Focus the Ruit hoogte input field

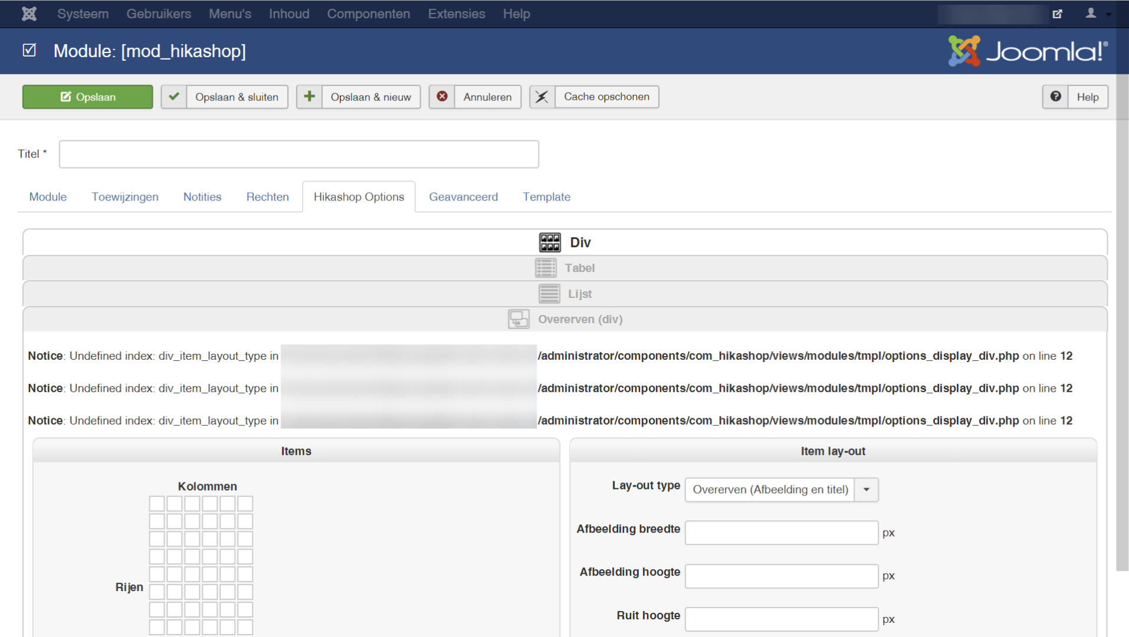click(x=782, y=619)
